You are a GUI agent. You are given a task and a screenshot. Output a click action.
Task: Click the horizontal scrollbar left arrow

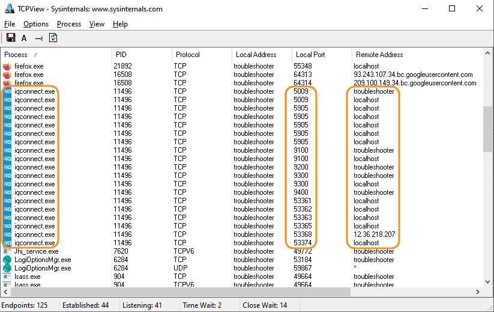coord(5,292)
